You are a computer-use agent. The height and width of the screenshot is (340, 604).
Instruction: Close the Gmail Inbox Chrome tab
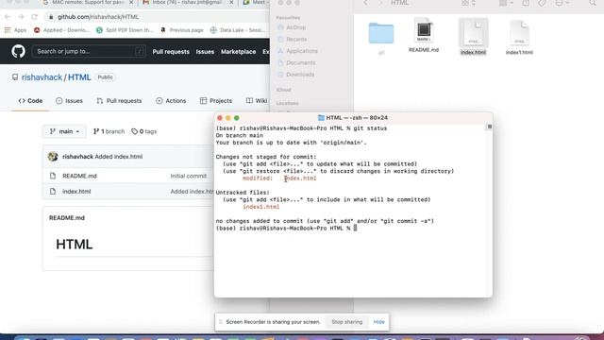coord(231,3)
